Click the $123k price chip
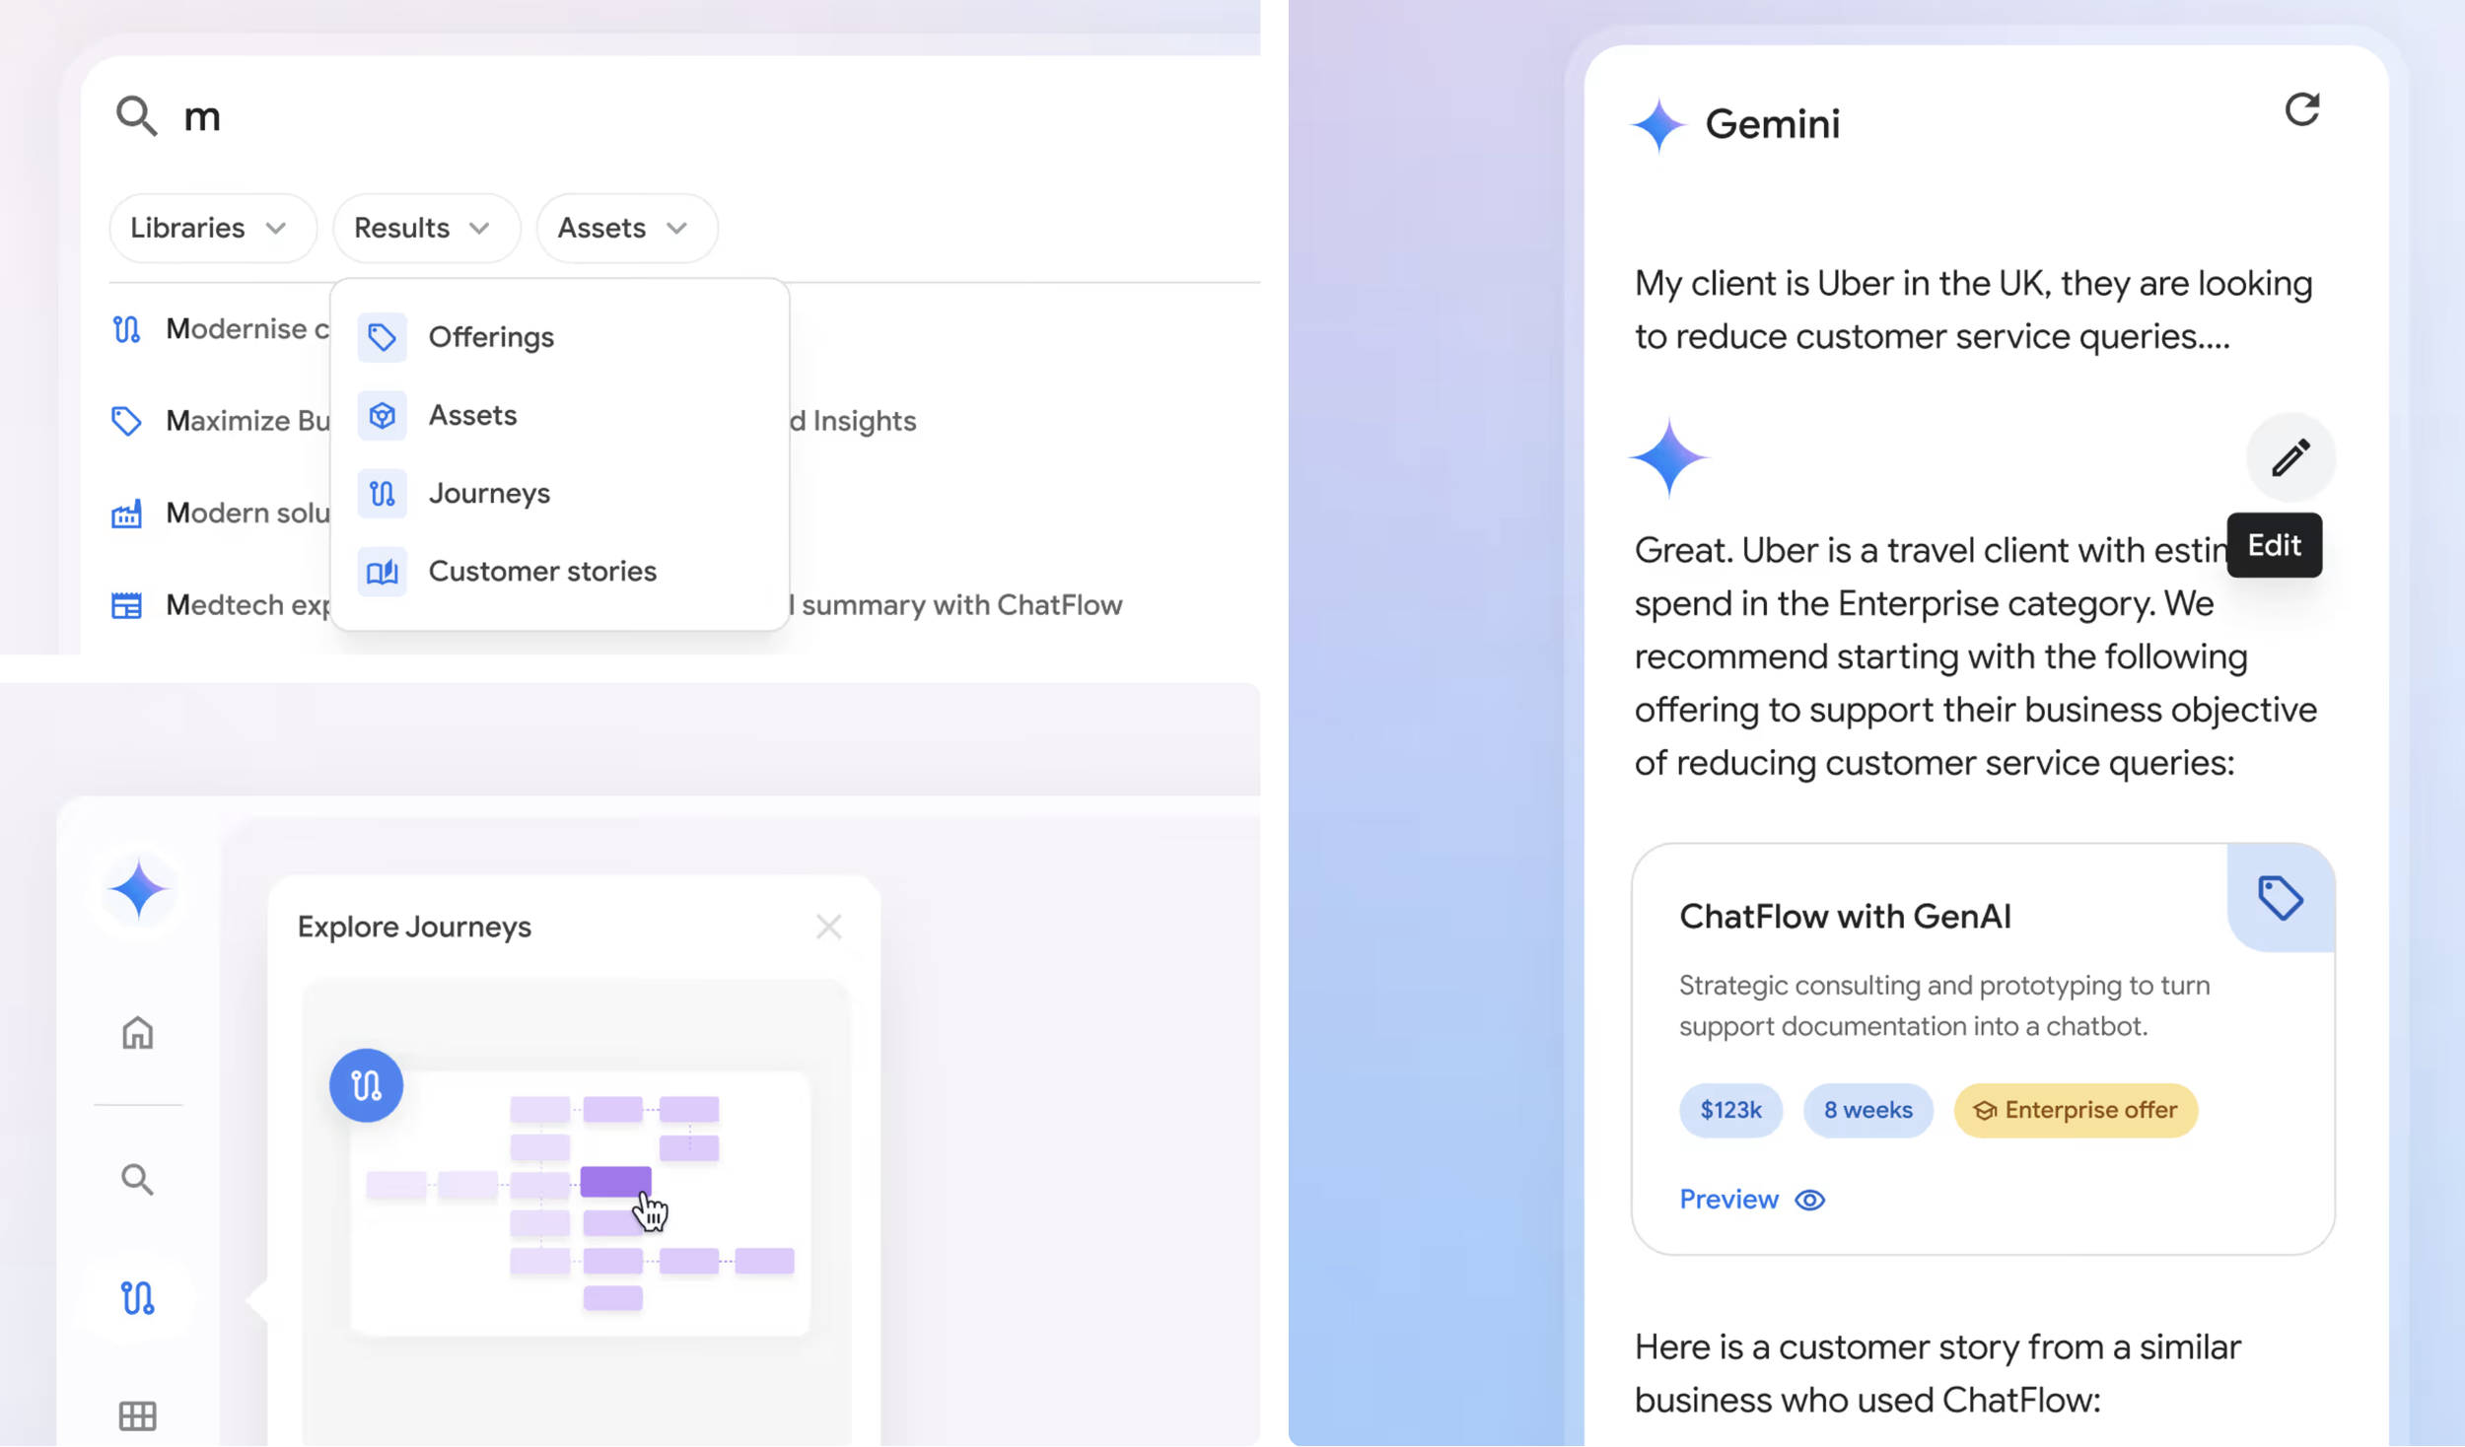Viewport: 2465px width, 1447px height. coord(1730,1110)
